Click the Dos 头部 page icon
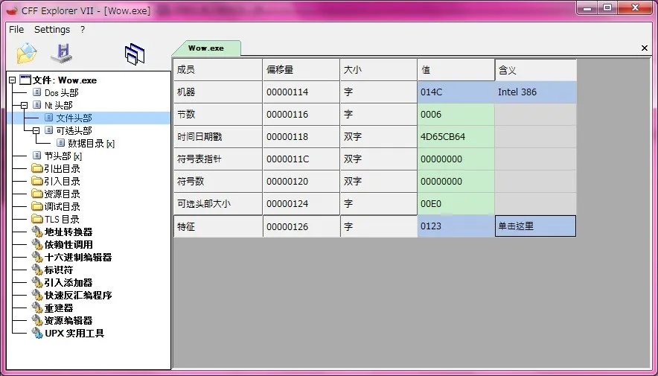 pyautogui.click(x=37, y=92)
